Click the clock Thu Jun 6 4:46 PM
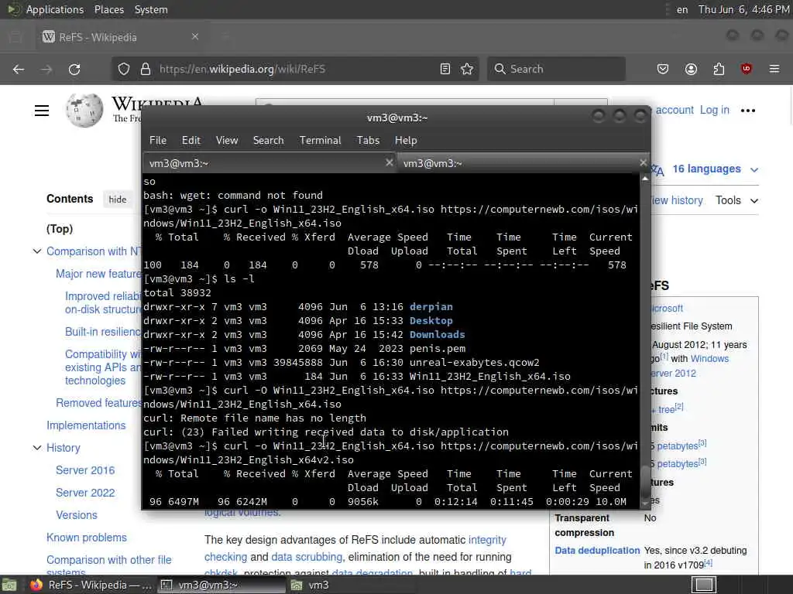This screenshot has width=793, height=594. click(743, 9)
